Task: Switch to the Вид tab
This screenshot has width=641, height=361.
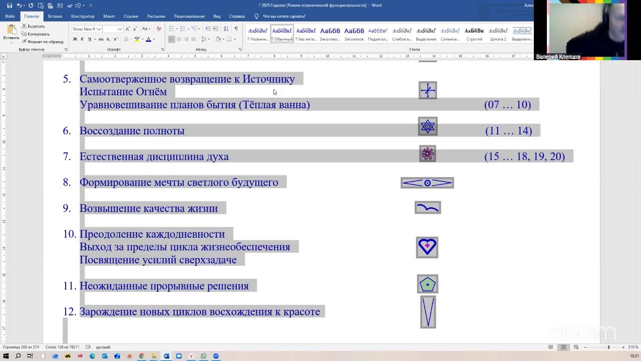Action: [217, 16]
